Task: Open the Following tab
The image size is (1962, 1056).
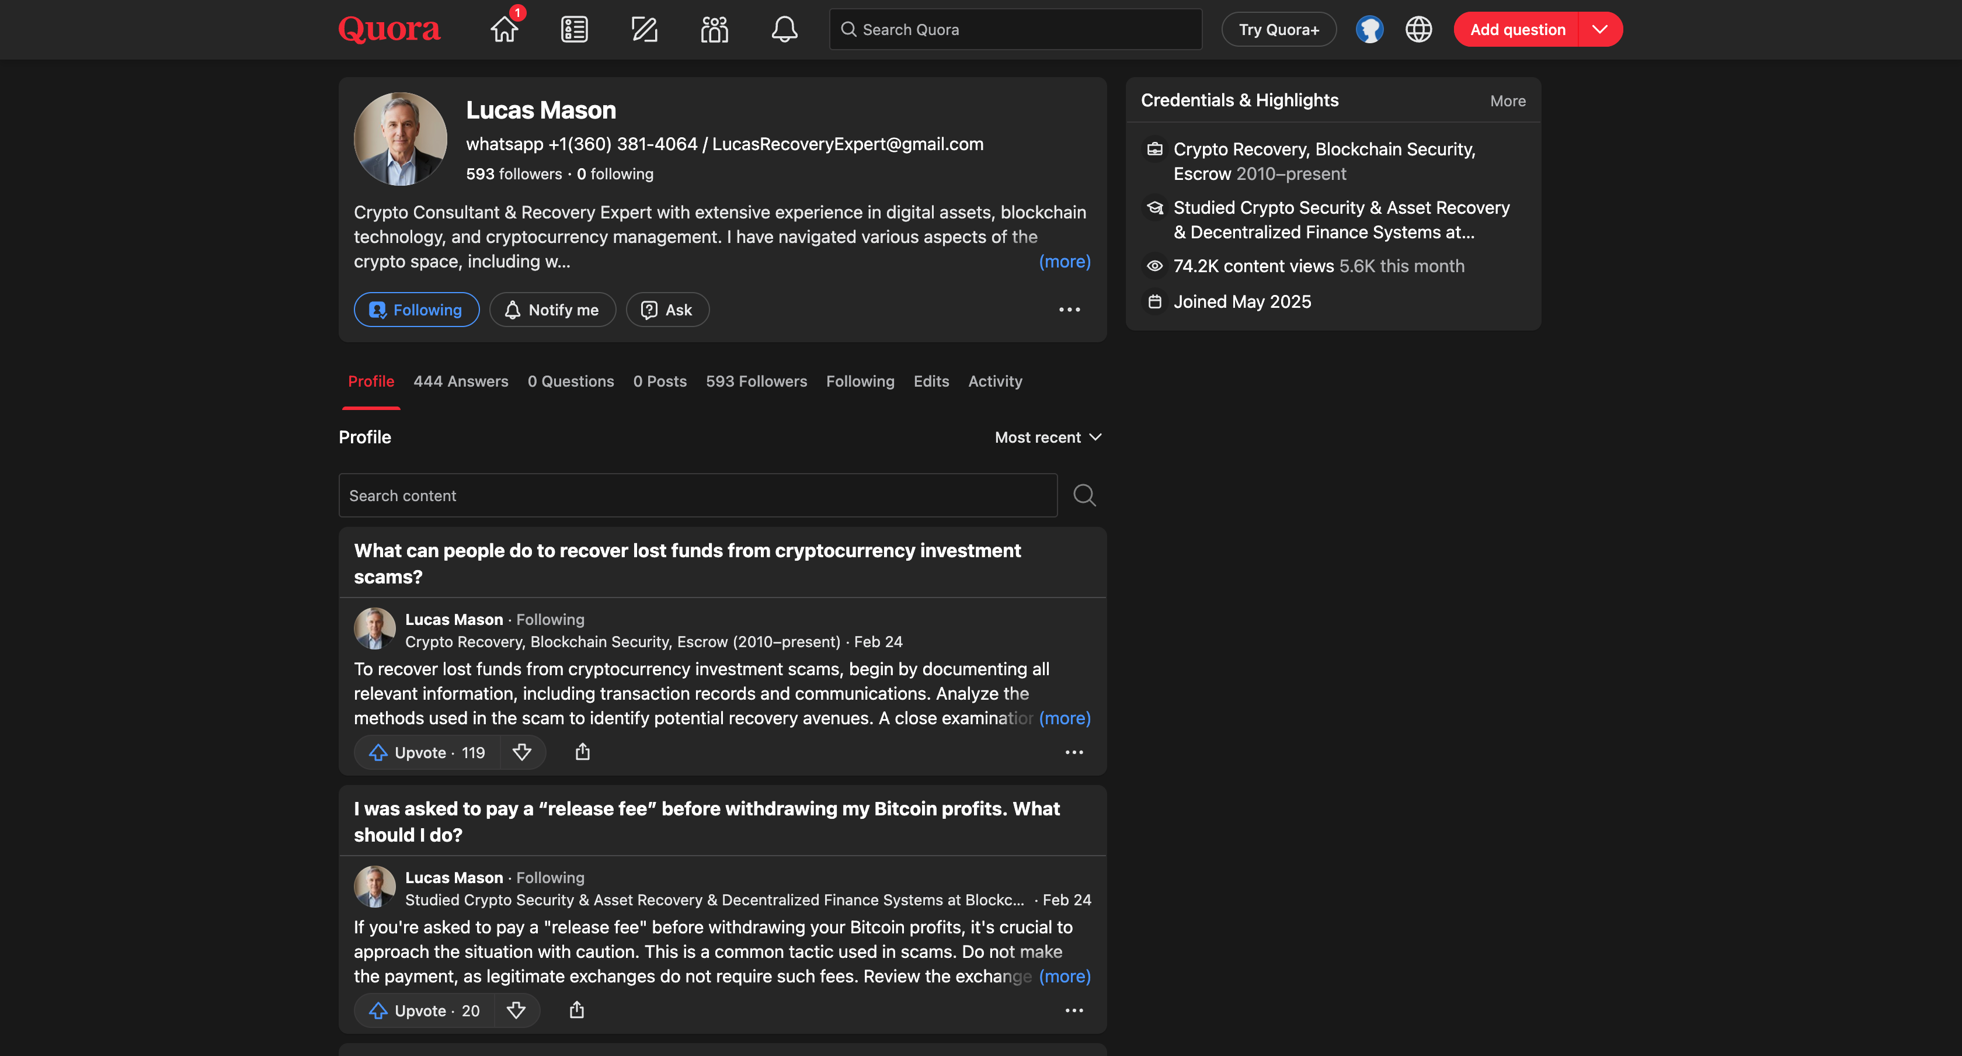Action: (x=860, y=382)
